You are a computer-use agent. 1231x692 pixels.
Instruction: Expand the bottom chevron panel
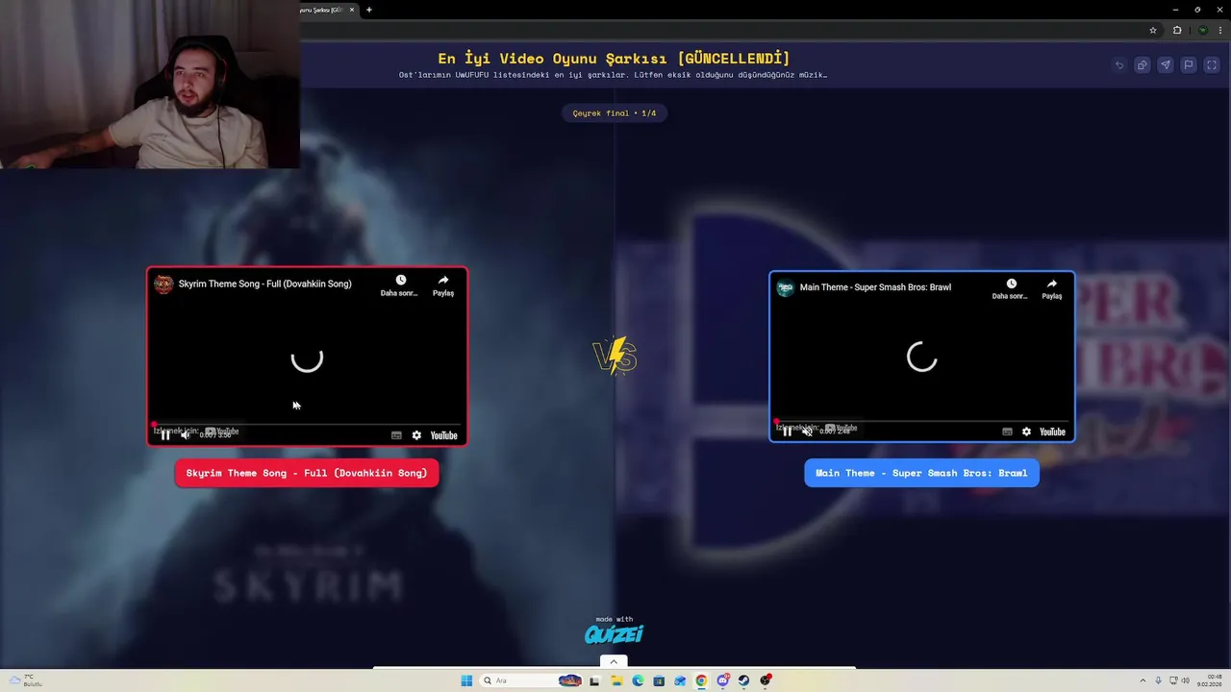tap(614, 661)
